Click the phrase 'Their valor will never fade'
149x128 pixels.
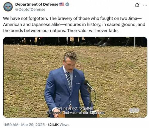pos(93,31)
